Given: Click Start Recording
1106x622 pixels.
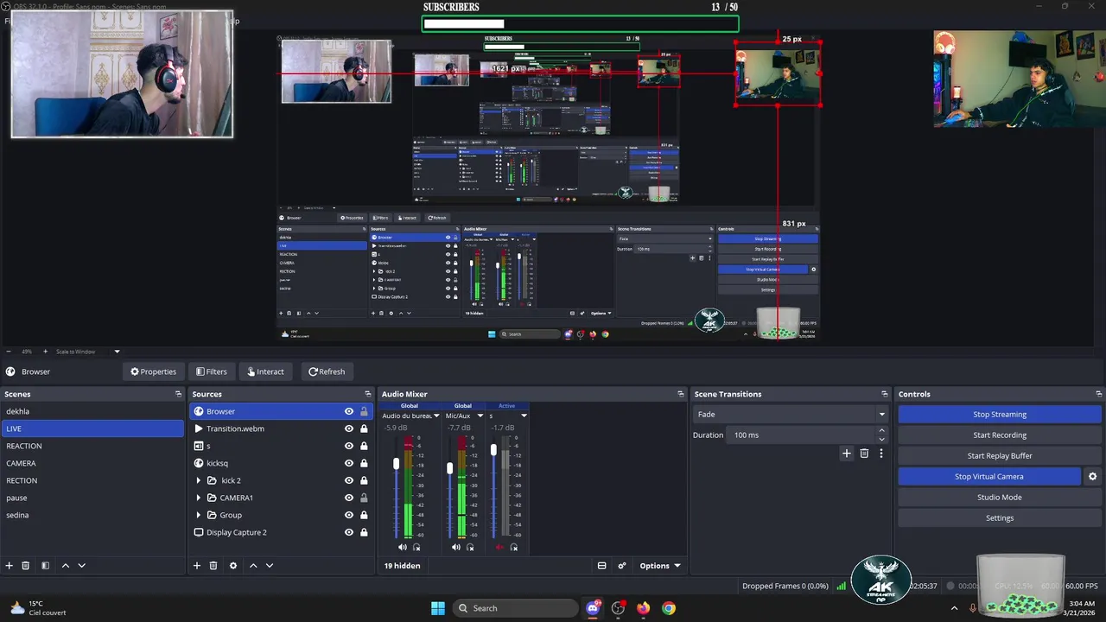Looking at the screenshot, I should (x=1000, y=435).
